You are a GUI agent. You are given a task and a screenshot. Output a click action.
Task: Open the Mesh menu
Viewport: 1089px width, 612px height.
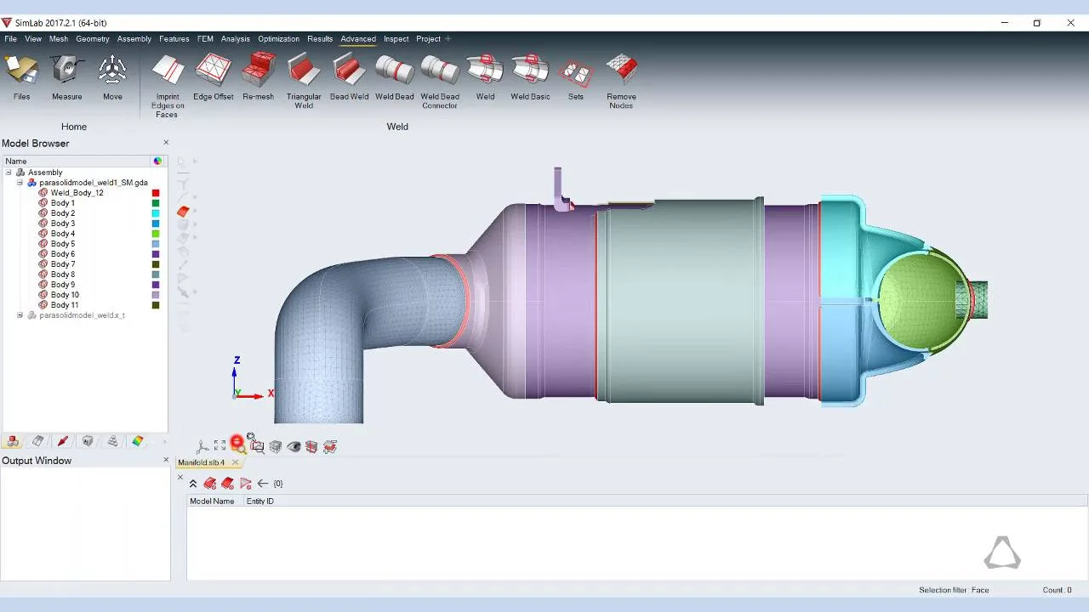58,38
